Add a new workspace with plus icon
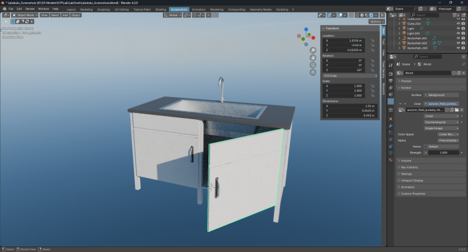The height and width of the screenshot is (252, 468). 293,9
